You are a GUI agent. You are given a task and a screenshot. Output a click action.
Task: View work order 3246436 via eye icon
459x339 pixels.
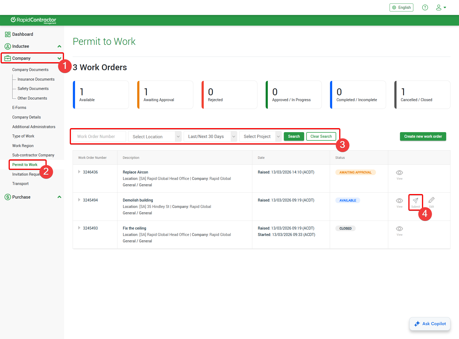point(399,173)
